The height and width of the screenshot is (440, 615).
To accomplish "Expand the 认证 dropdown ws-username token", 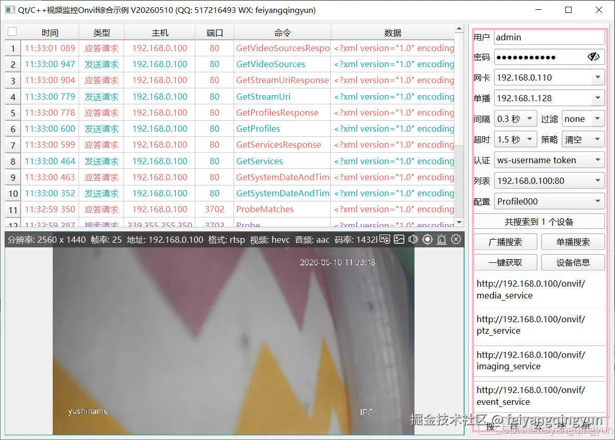I will point(549,160).
